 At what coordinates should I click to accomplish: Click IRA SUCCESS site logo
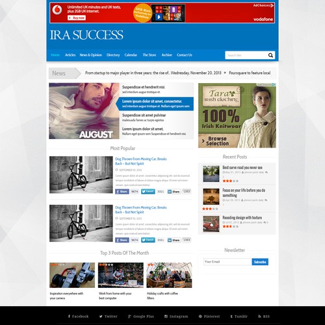(86, 35)
